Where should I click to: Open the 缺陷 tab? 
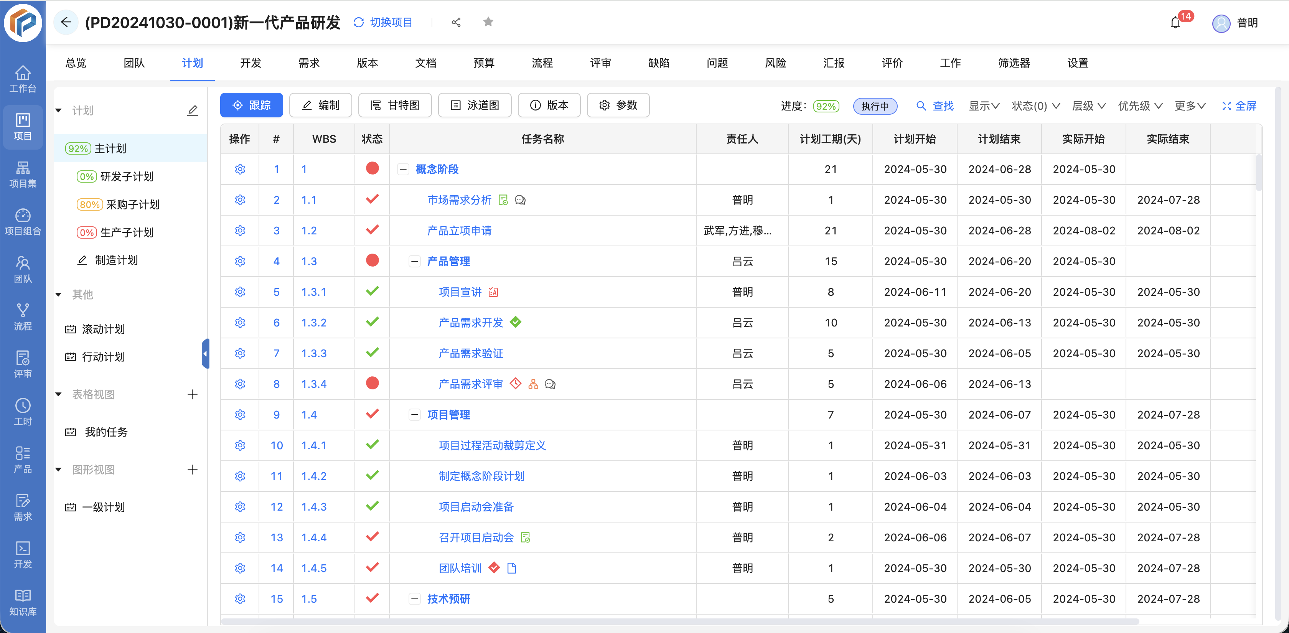[x=659, y=63]
